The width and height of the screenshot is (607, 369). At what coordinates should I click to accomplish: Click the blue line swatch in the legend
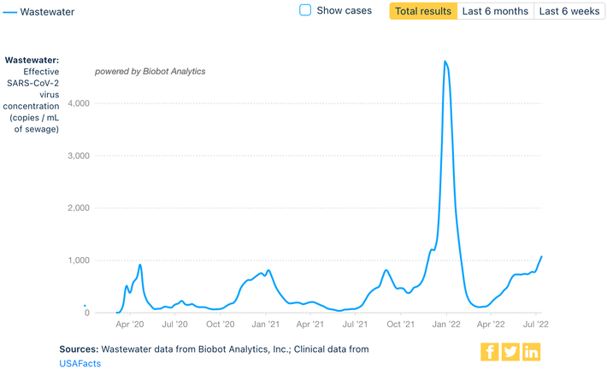click(x=9, y=10)
